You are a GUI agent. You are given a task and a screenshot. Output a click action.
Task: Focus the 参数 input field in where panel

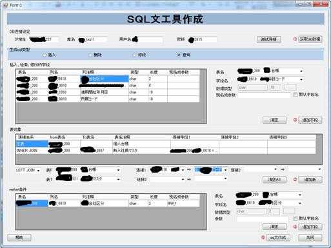coord(262,219)
